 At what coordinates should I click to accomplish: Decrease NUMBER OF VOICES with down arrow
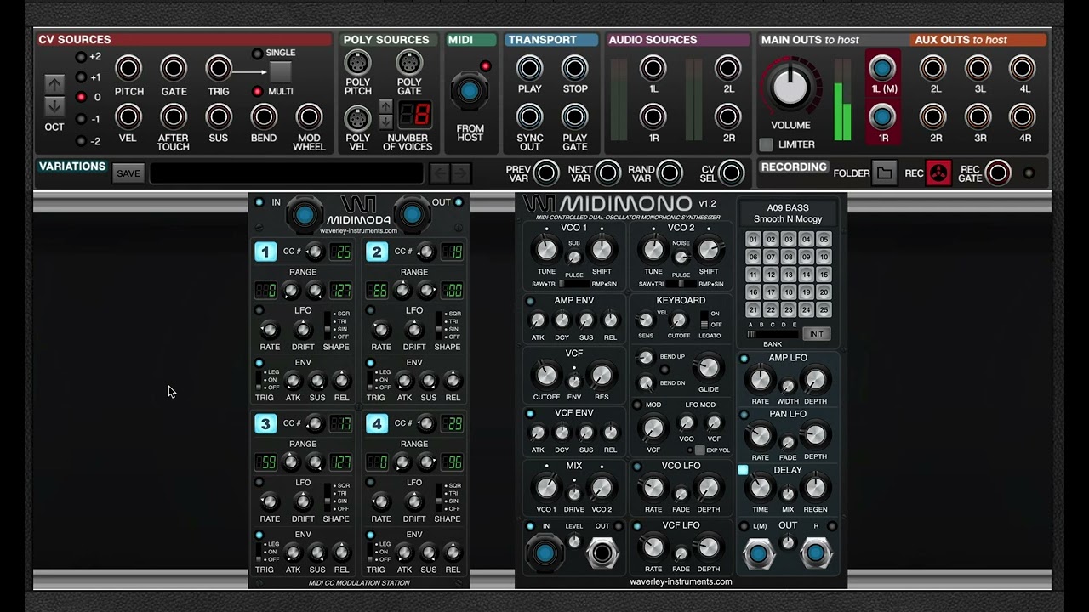(385, 121)
